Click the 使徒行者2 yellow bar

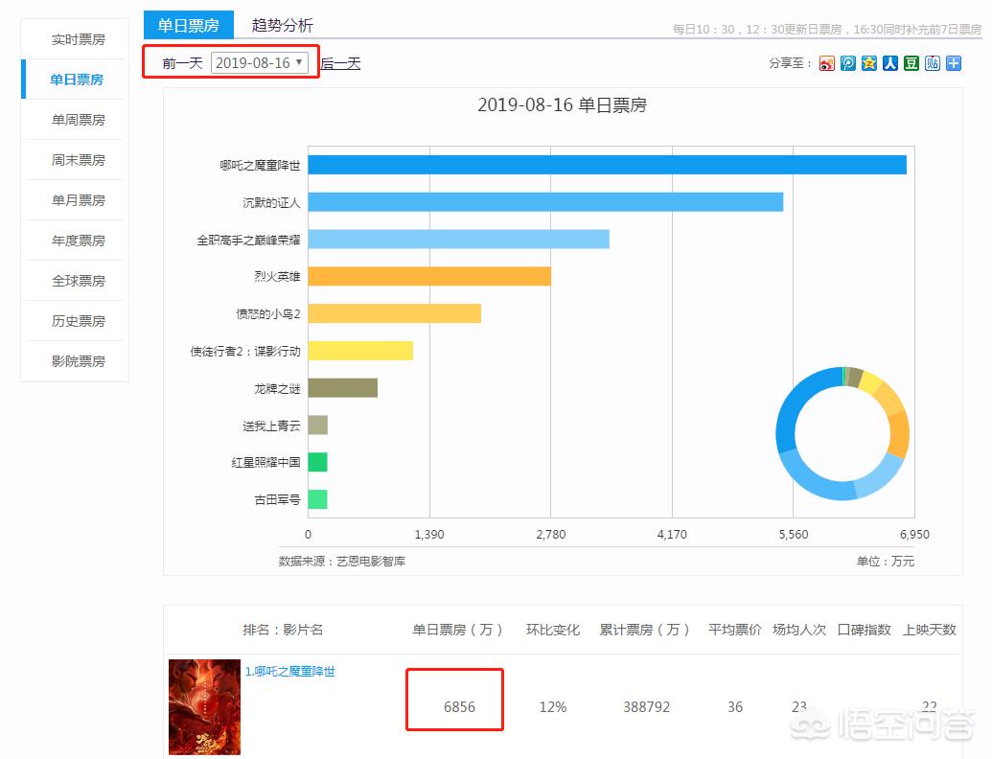[x=360, y=351]
